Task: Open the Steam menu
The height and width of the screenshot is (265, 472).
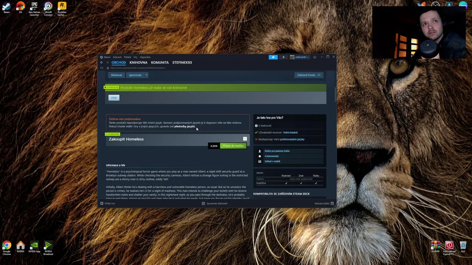Action: [107, 57]
